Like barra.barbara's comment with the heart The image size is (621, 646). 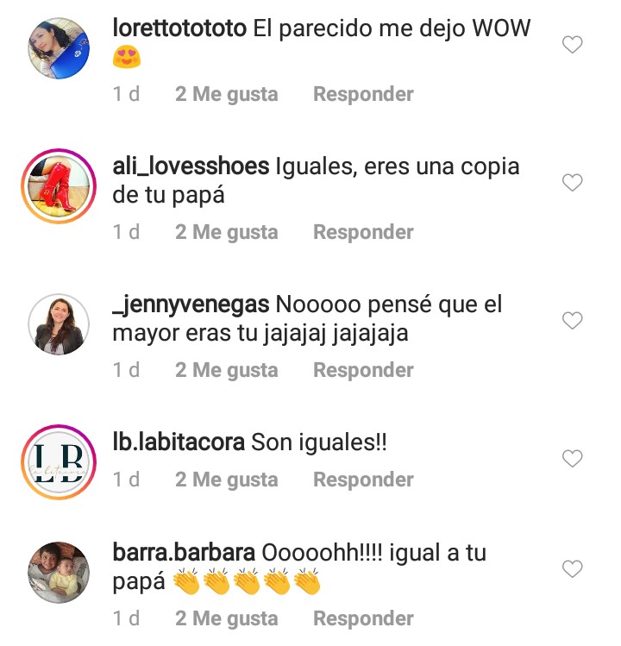click(x=572, y=568)
